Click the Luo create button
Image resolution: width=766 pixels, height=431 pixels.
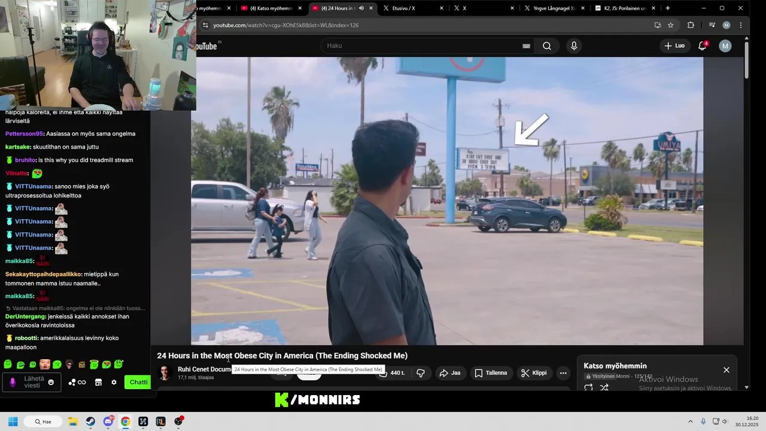click(x=674, y=46)
